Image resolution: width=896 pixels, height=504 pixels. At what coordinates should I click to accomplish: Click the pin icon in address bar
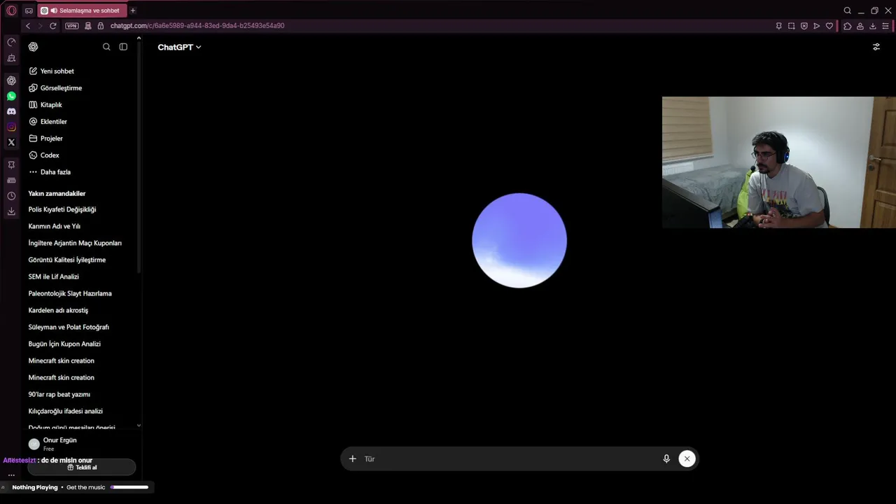click(778, 26)
